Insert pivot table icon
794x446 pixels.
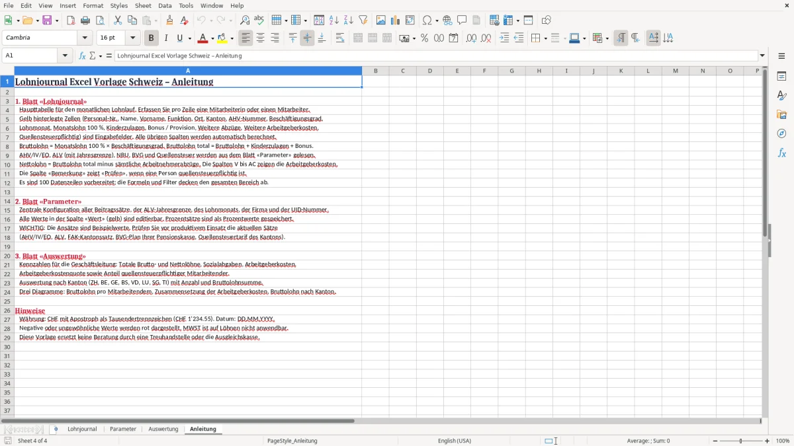[410, 20]
